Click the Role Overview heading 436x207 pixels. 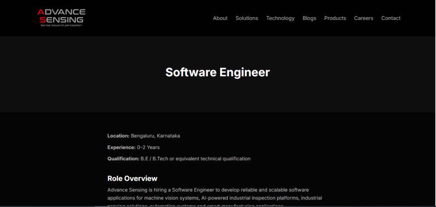pos(132,179)
